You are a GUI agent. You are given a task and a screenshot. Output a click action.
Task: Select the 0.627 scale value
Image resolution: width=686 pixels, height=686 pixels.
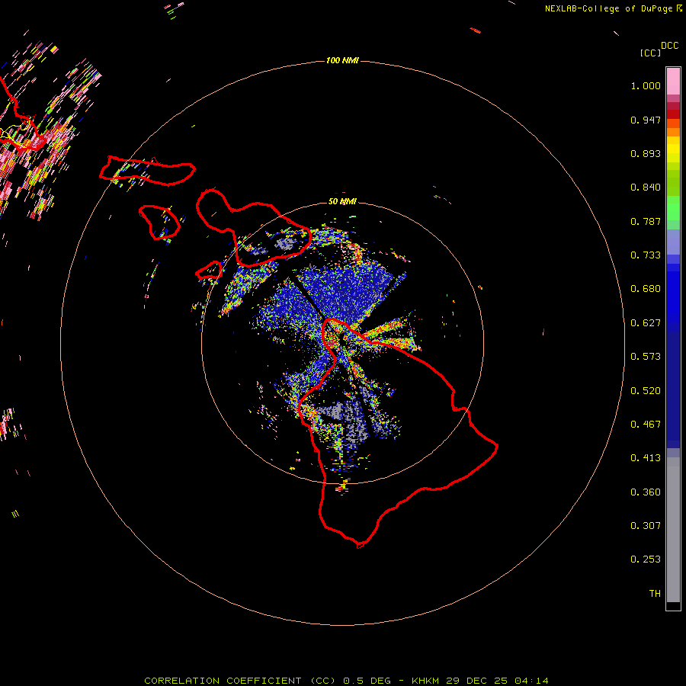point(646,323)
